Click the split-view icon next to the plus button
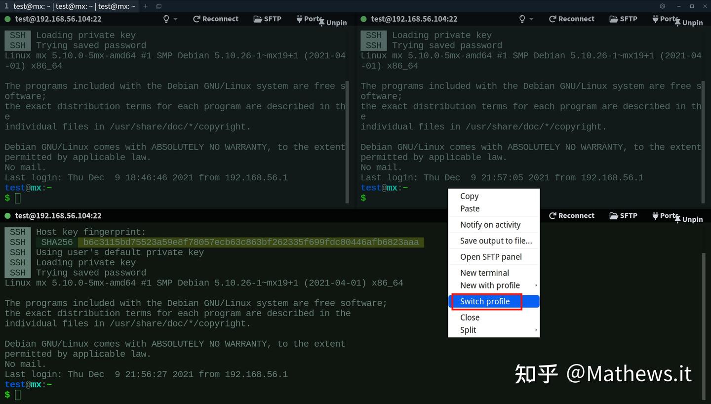 tap(158, 6)
